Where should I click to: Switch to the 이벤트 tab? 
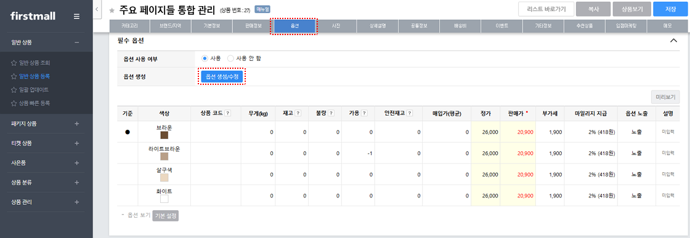(501, 26)
